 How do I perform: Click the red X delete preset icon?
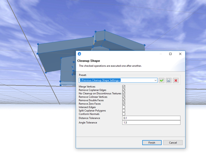click(x=176, y=80)
